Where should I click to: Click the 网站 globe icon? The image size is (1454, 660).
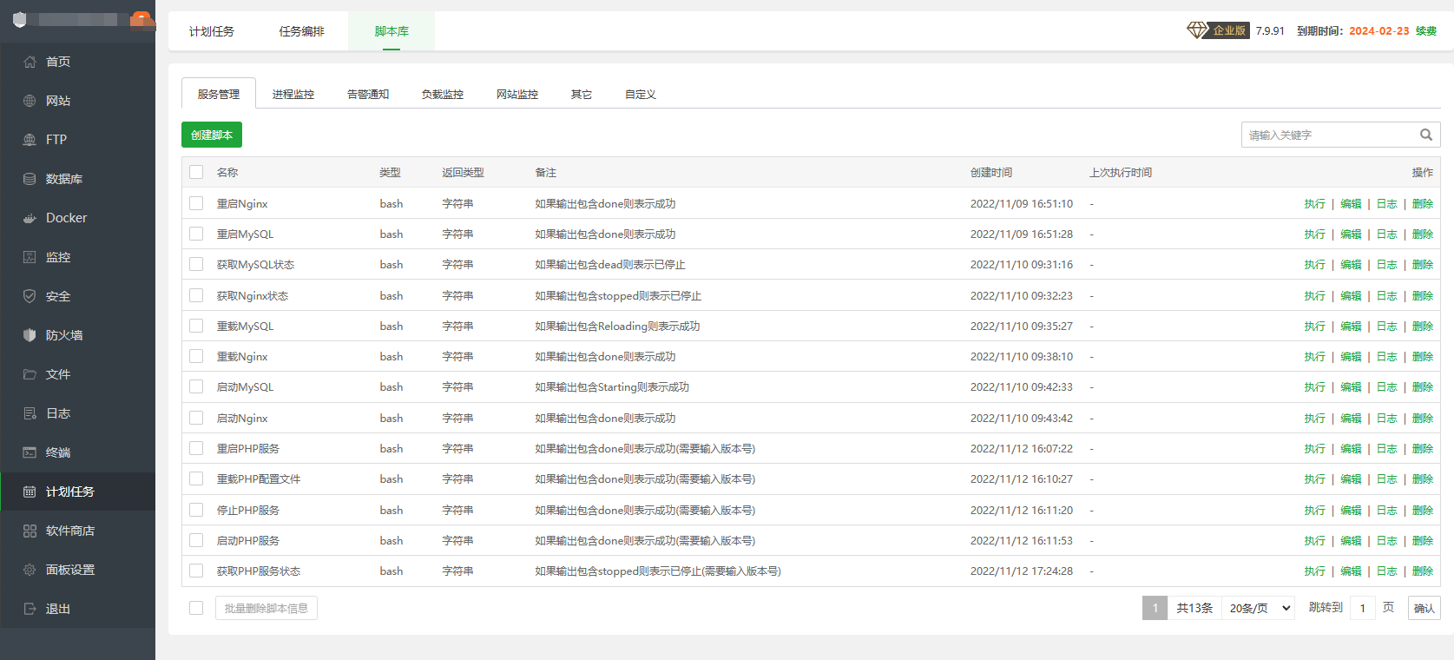(30, 101)
